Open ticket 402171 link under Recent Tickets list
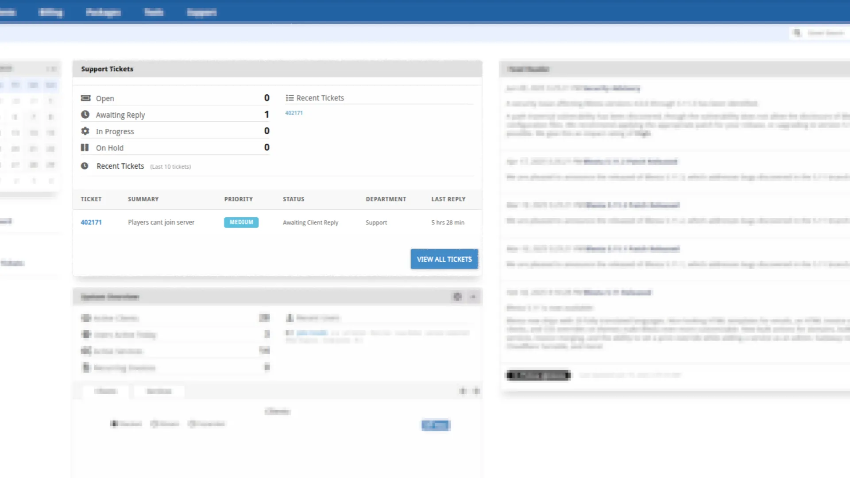 294,113
